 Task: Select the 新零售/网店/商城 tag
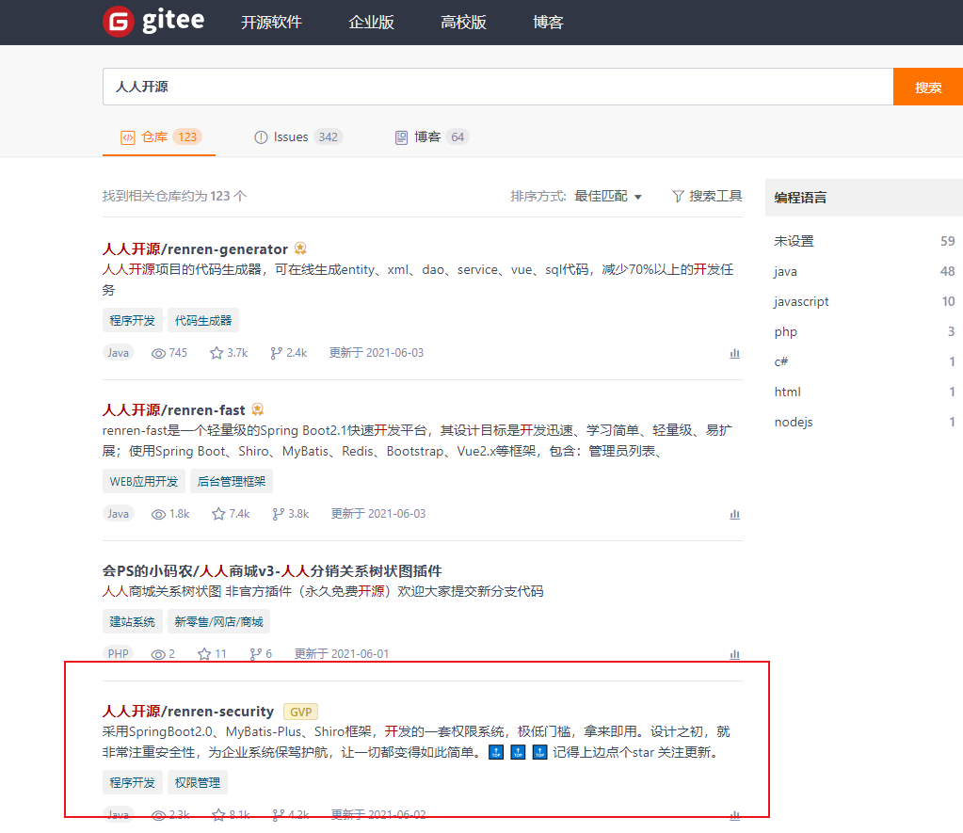[218, 621]
